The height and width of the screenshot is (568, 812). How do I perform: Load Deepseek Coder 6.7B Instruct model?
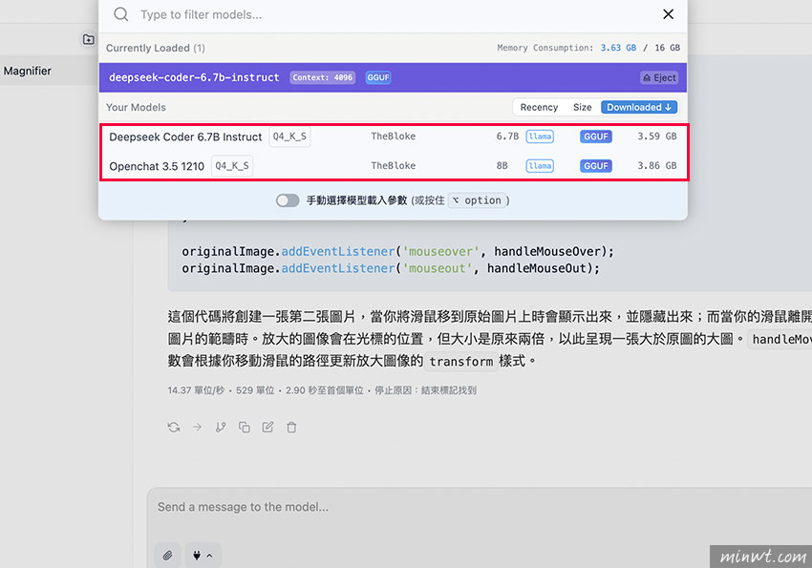(x=393, y=137)
